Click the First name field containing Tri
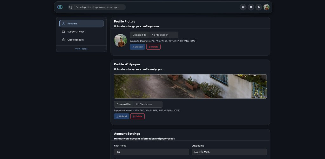 (x=151, y=152)
